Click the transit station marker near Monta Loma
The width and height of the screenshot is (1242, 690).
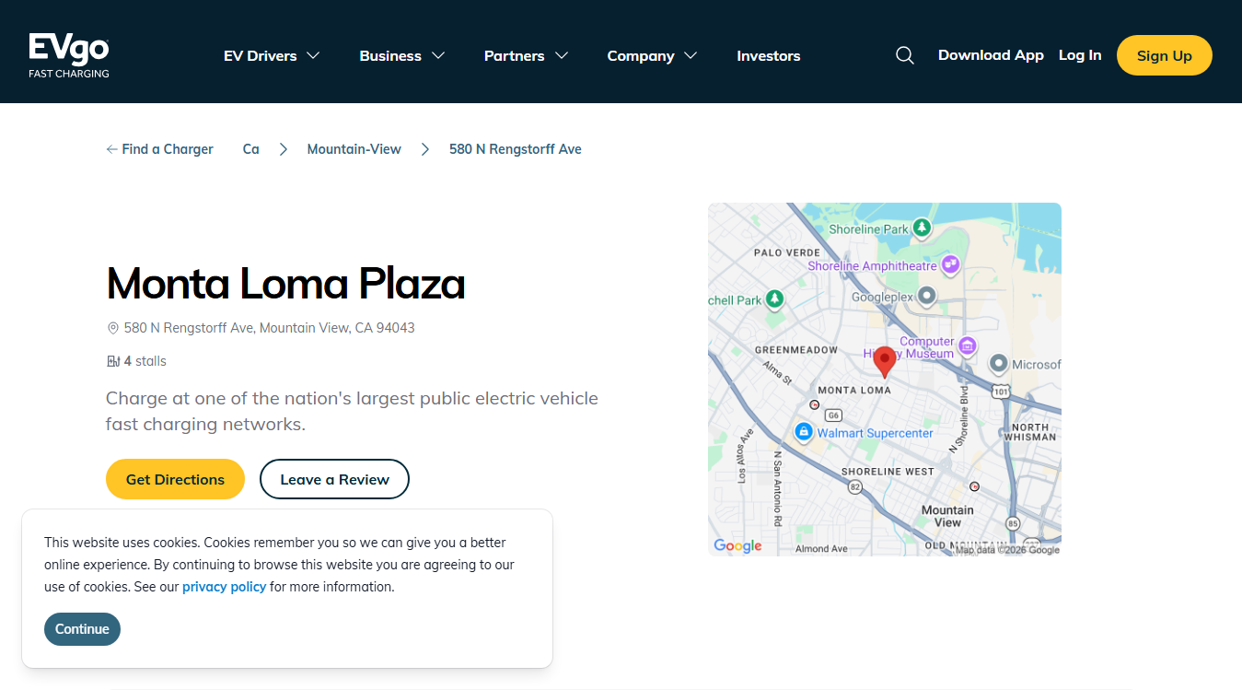point(814,404)
